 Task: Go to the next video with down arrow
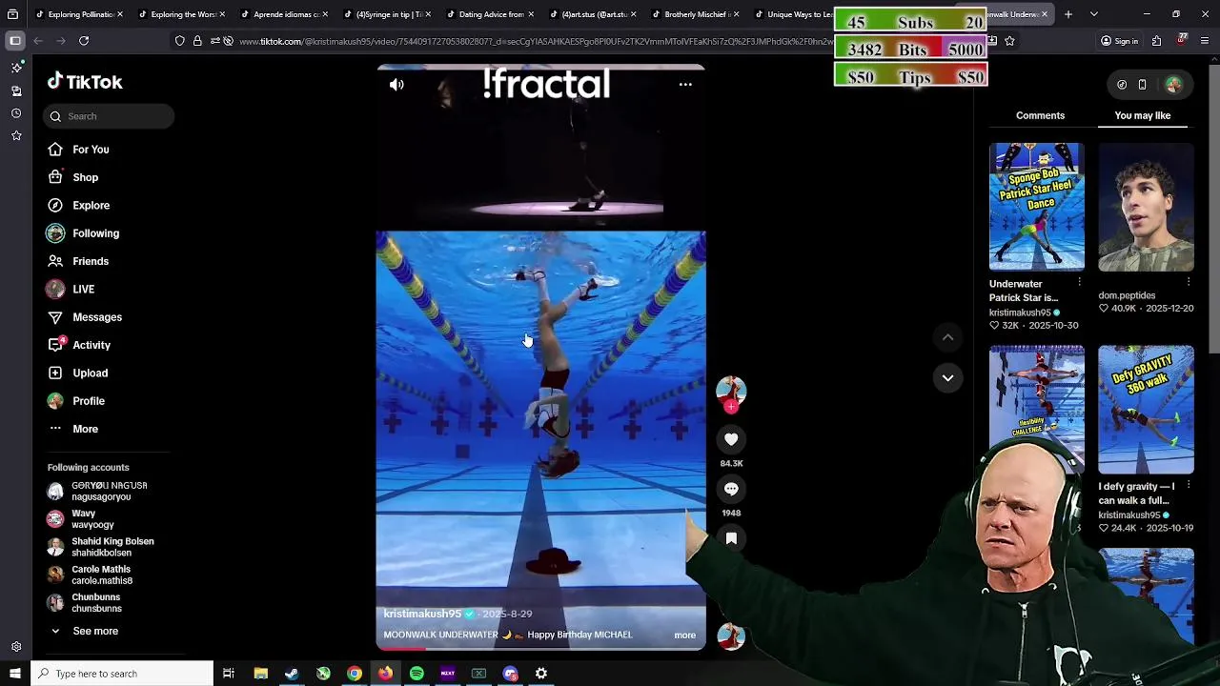947,378
